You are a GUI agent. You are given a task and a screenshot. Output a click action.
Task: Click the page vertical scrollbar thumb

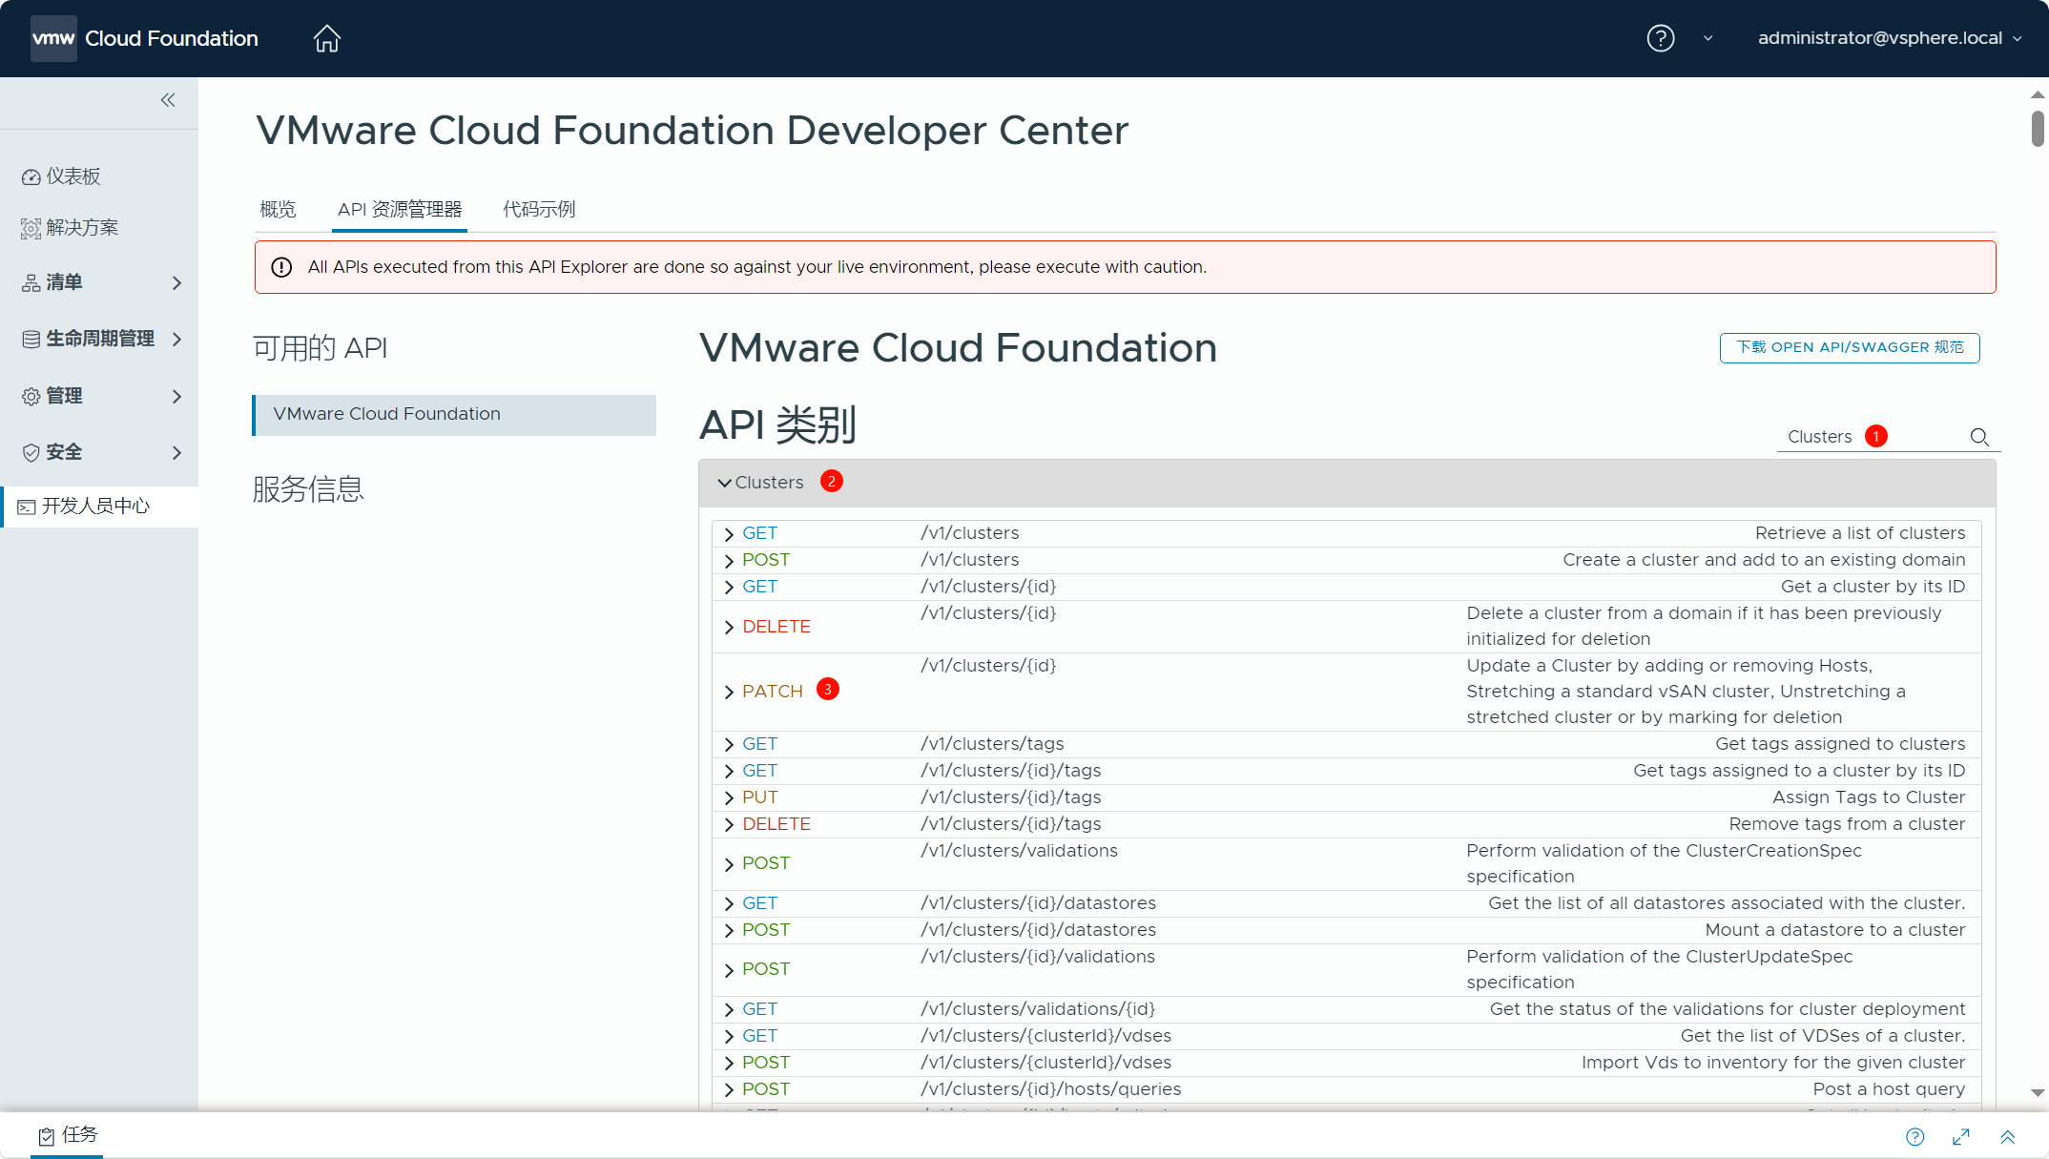pyautogui.click(x=2038, y=129)
